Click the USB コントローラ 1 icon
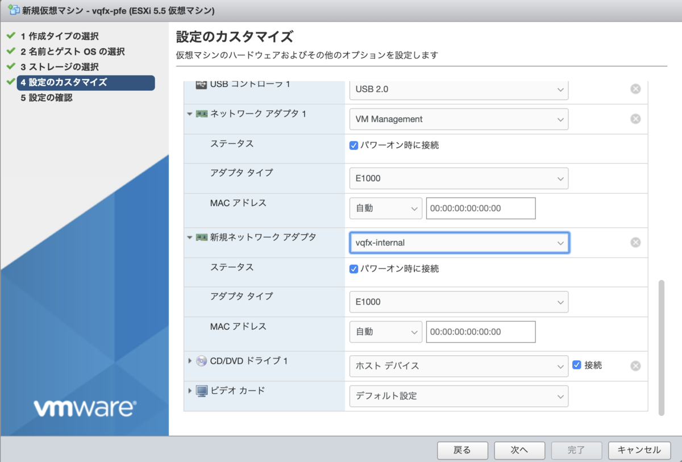The image size is (682, 462). [x=201, y=84]
